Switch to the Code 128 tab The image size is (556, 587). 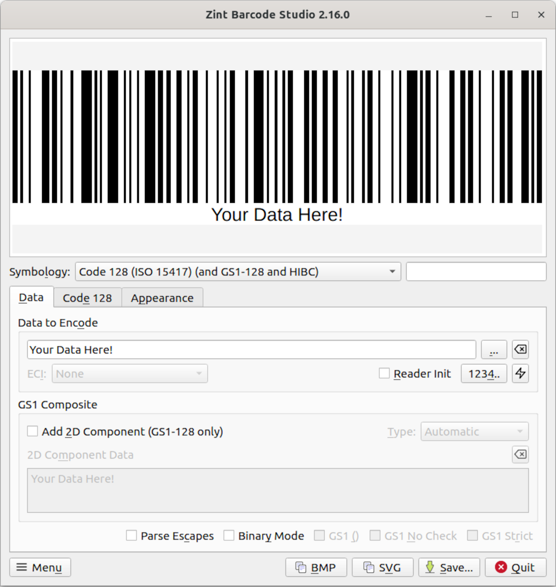click(x=87, y=297)
